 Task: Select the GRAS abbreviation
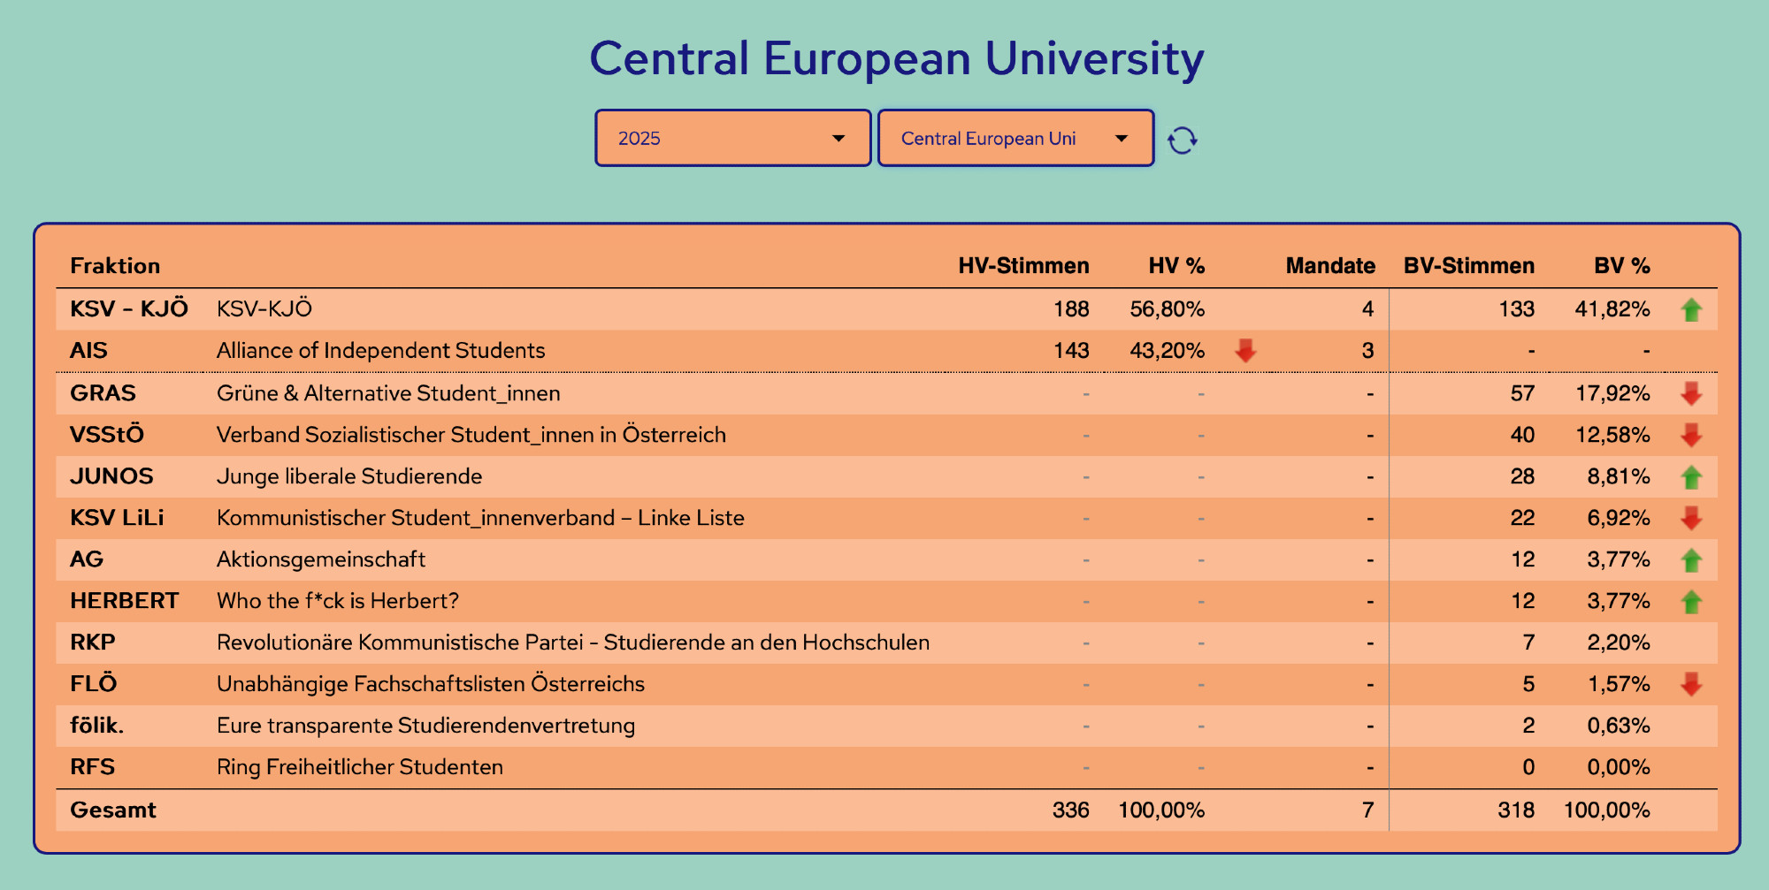(x=103, y=393)
